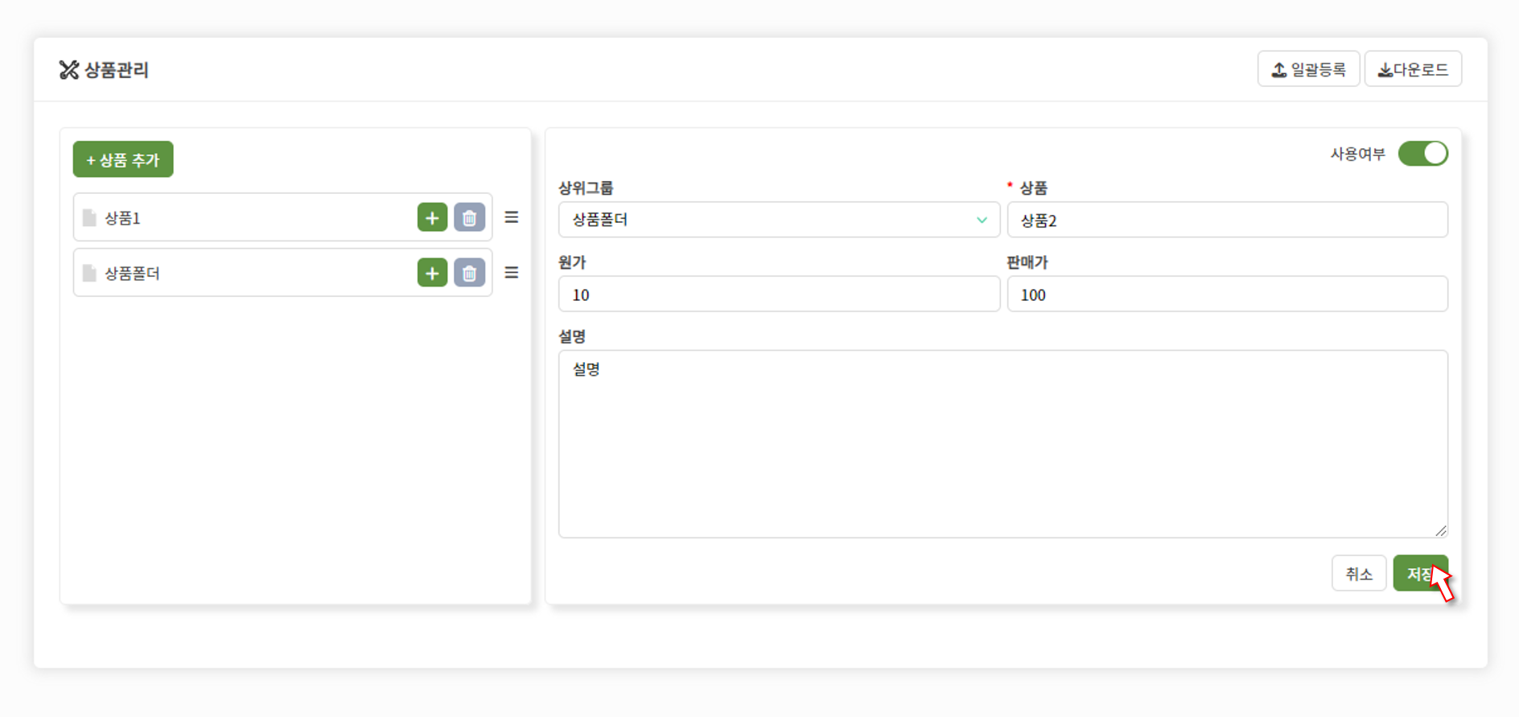Click the reorder handle next to 상품1
Screen dimensions: 1519x717
pyautogui.click(x=512, y=217)
